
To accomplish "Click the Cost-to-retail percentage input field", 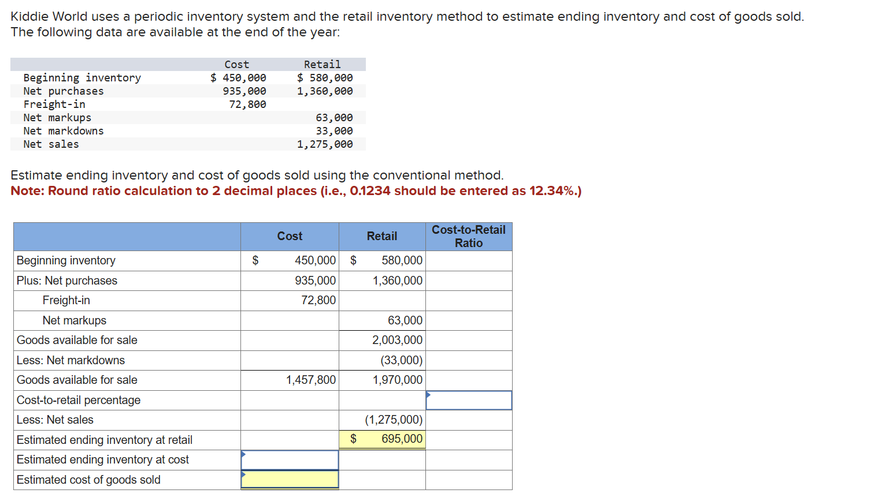I will (468, 400).
